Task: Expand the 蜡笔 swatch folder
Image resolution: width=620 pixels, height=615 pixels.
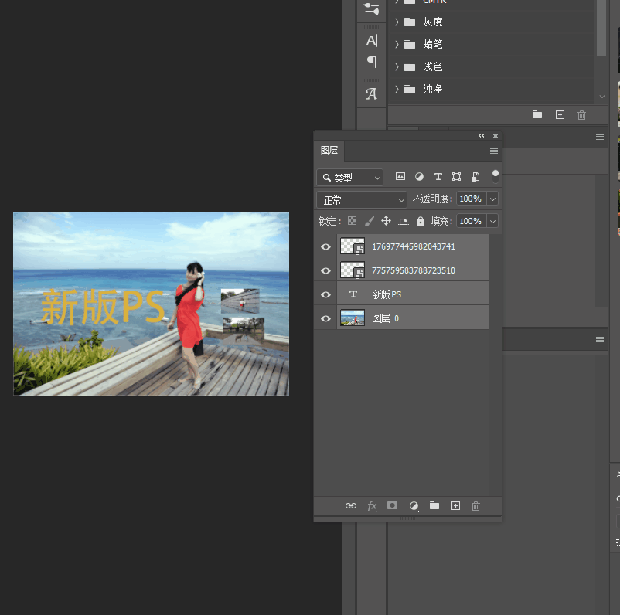Action: [397, 45]
